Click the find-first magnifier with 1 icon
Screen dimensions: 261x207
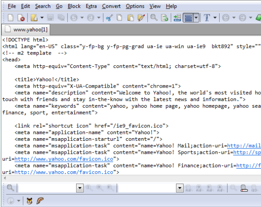click(x=89, y=188)
